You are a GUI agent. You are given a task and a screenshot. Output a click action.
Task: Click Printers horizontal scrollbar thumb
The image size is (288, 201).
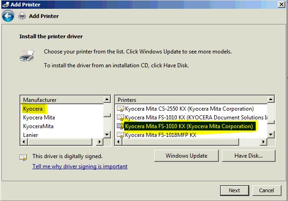tap(180, 142)
